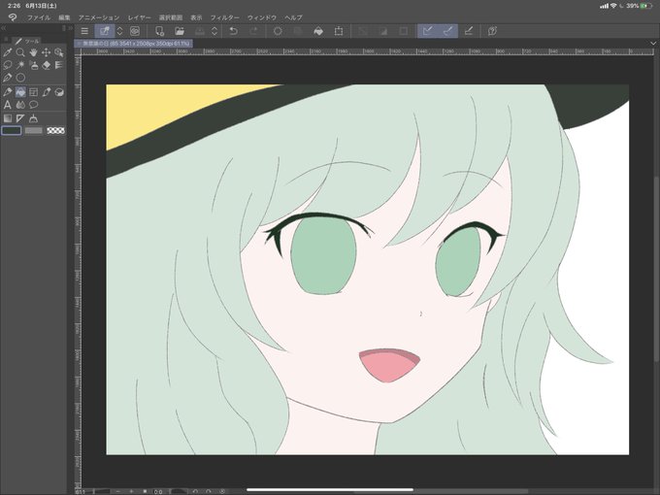Click the vertical canvas scrollbar
Viewport: 660px width, 495px height.
point(657,270)
